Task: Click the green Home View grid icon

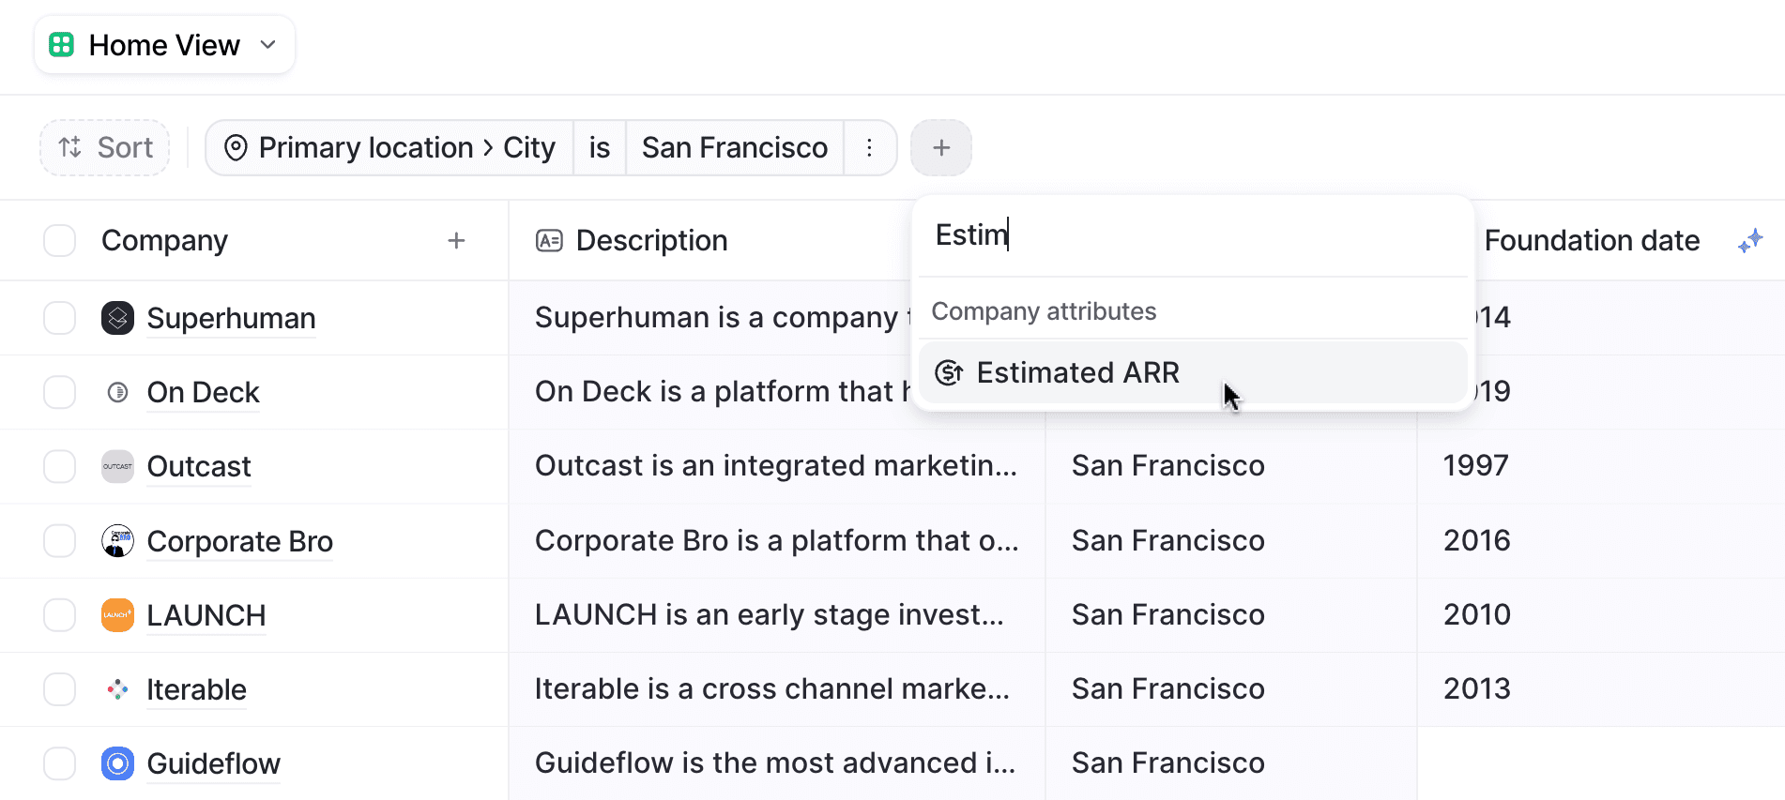Action: click(x=62, y=45)
